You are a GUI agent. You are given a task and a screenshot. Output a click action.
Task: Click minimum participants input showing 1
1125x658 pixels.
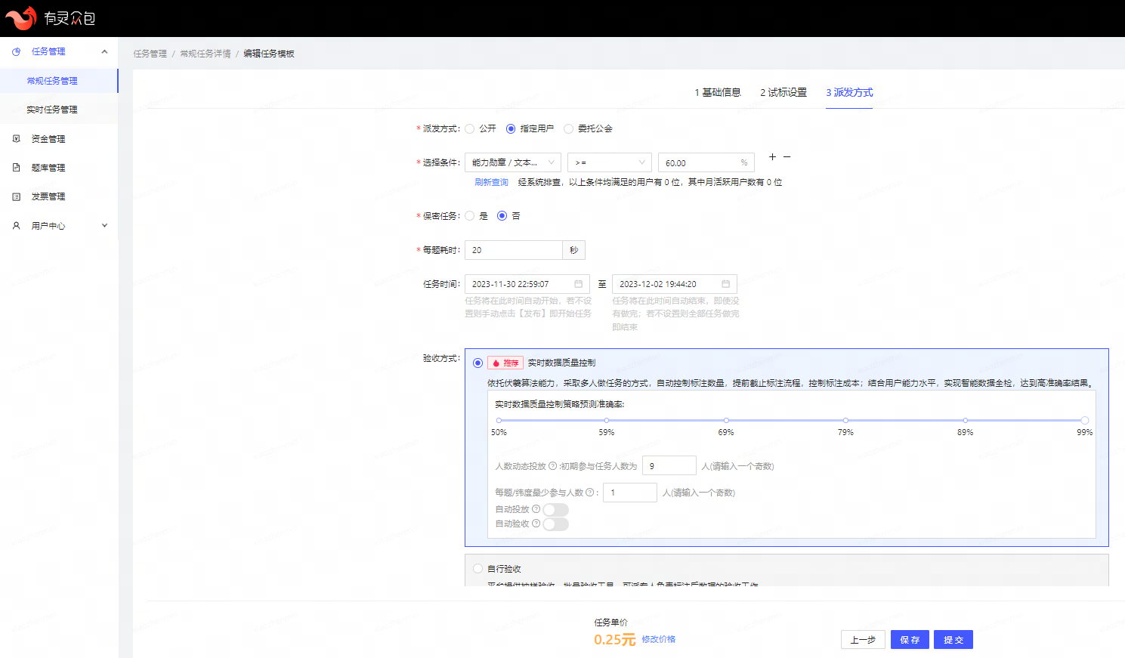pos(630,493)
